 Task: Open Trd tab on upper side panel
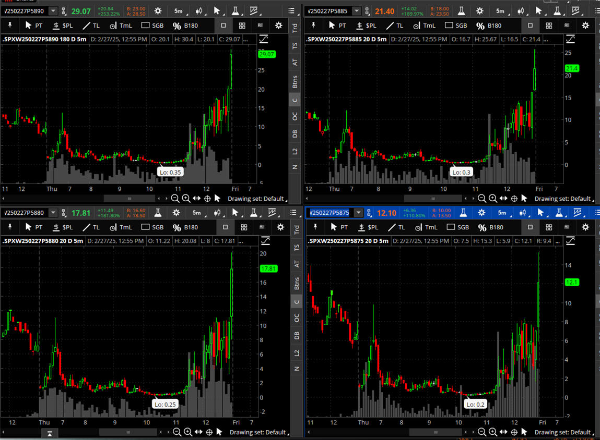coord(295,28)
